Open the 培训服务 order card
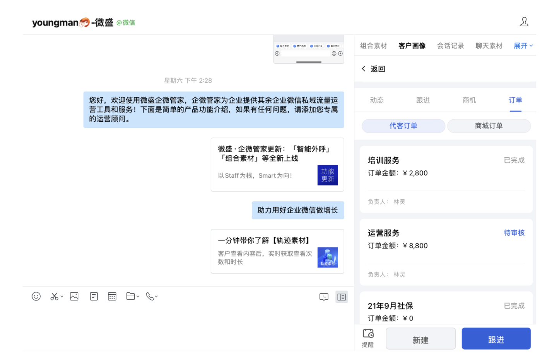The width and height of the screenshot is (547, 360). pos(446,179)
